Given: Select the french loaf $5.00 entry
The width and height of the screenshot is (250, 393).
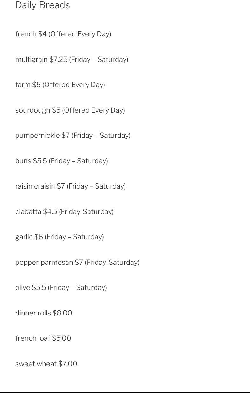Looking at the screenshot, I should (x=43, y=338).
